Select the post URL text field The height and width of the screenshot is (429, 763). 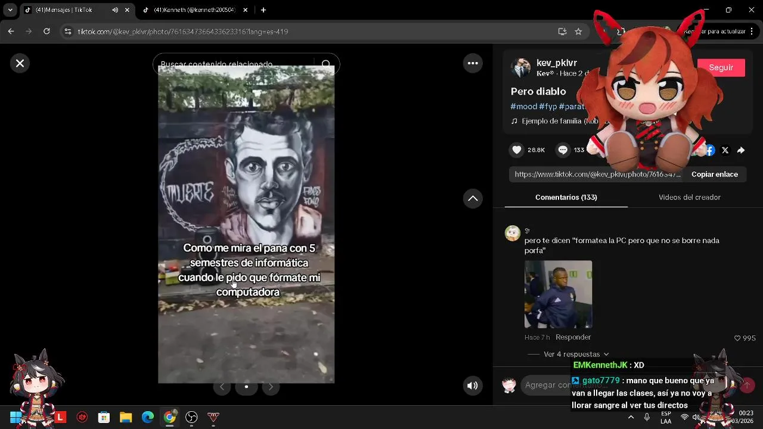point(597,175)
